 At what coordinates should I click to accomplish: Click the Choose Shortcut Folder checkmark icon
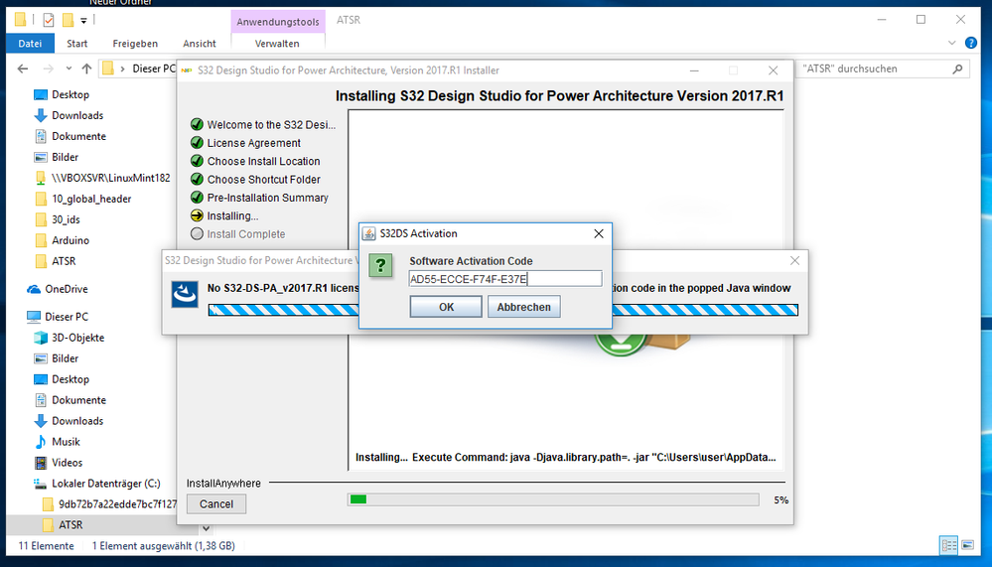tap(197, 179)
